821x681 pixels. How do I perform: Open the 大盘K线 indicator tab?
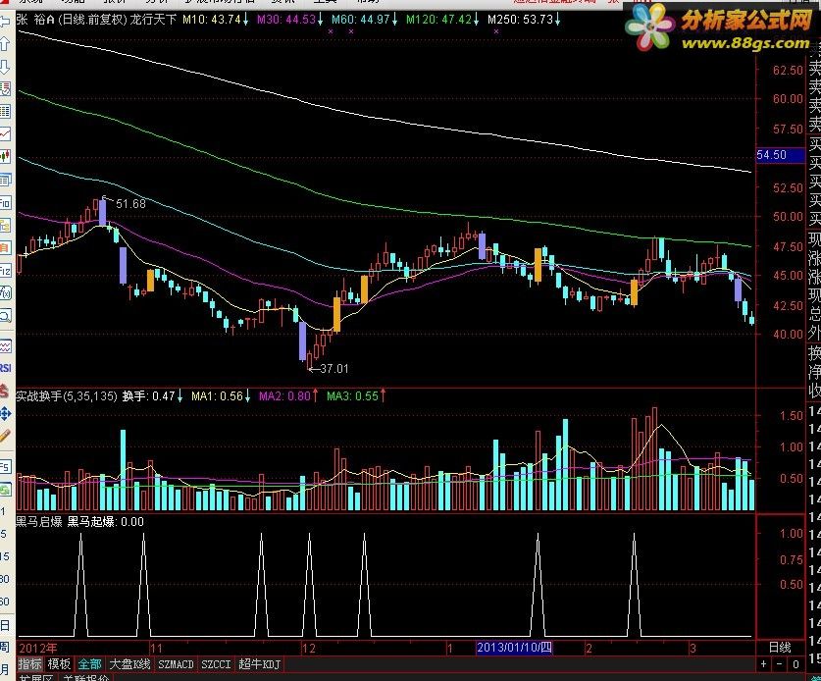(129, 664)
